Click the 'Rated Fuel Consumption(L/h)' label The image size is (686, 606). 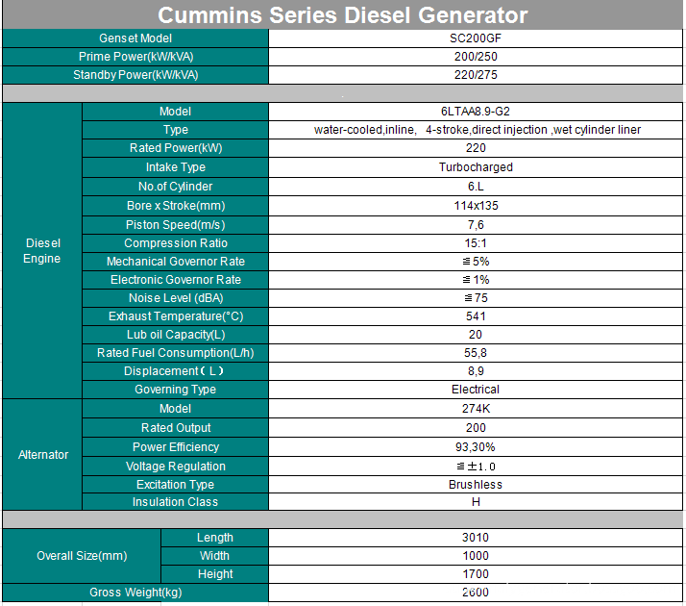pos(176,353)
